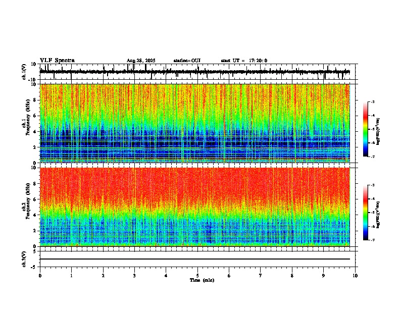Click the "8" kHz tick on ch.1 spectrogram axis
Viewport: 400px width, 309px height.
point(35,100)
